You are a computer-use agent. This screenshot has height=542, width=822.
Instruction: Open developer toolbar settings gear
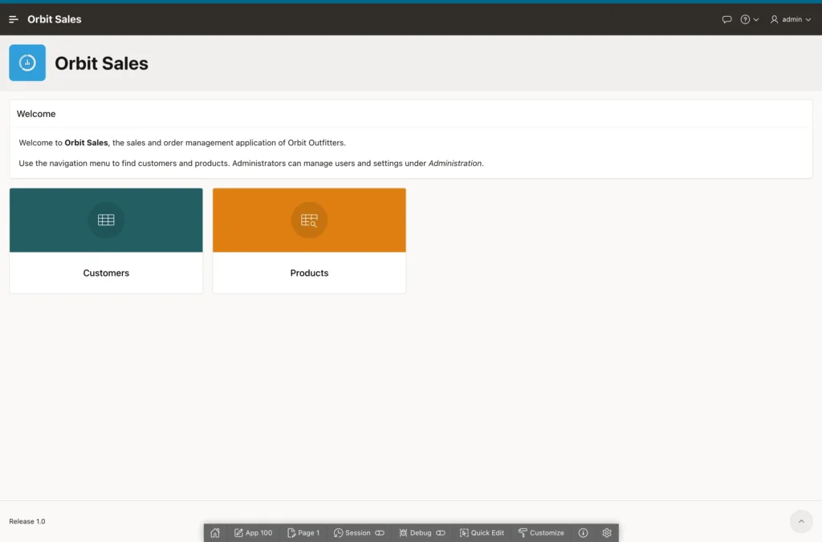pos(607,532)
